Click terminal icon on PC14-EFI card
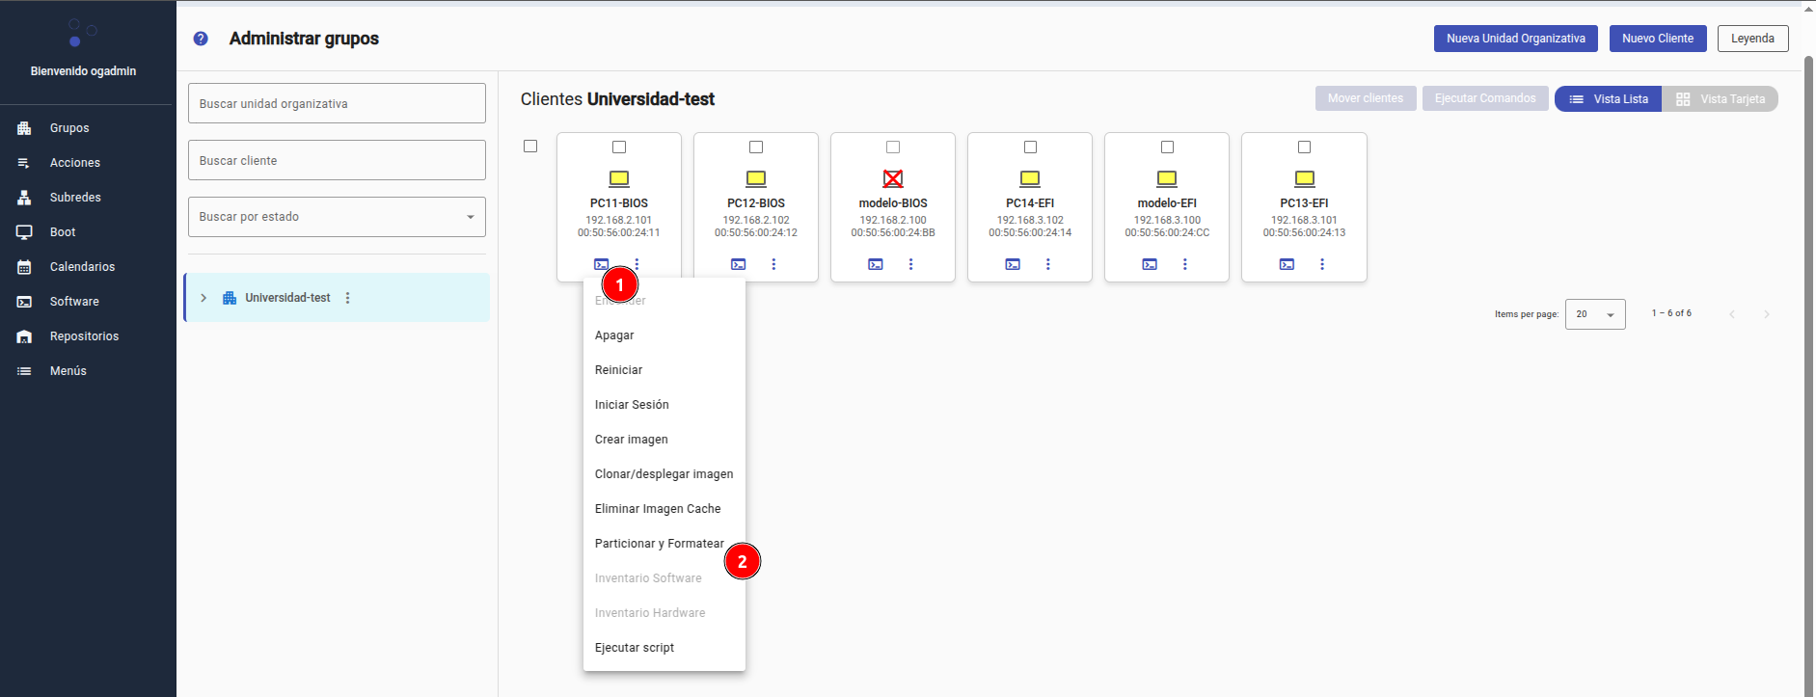This screenshot has width=1816, height=697. pyautogui.click(x=1013, y=264)
